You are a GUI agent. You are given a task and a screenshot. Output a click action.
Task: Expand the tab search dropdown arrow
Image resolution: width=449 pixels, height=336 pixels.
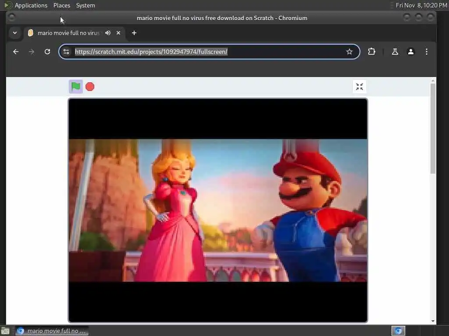pos(15,33)
